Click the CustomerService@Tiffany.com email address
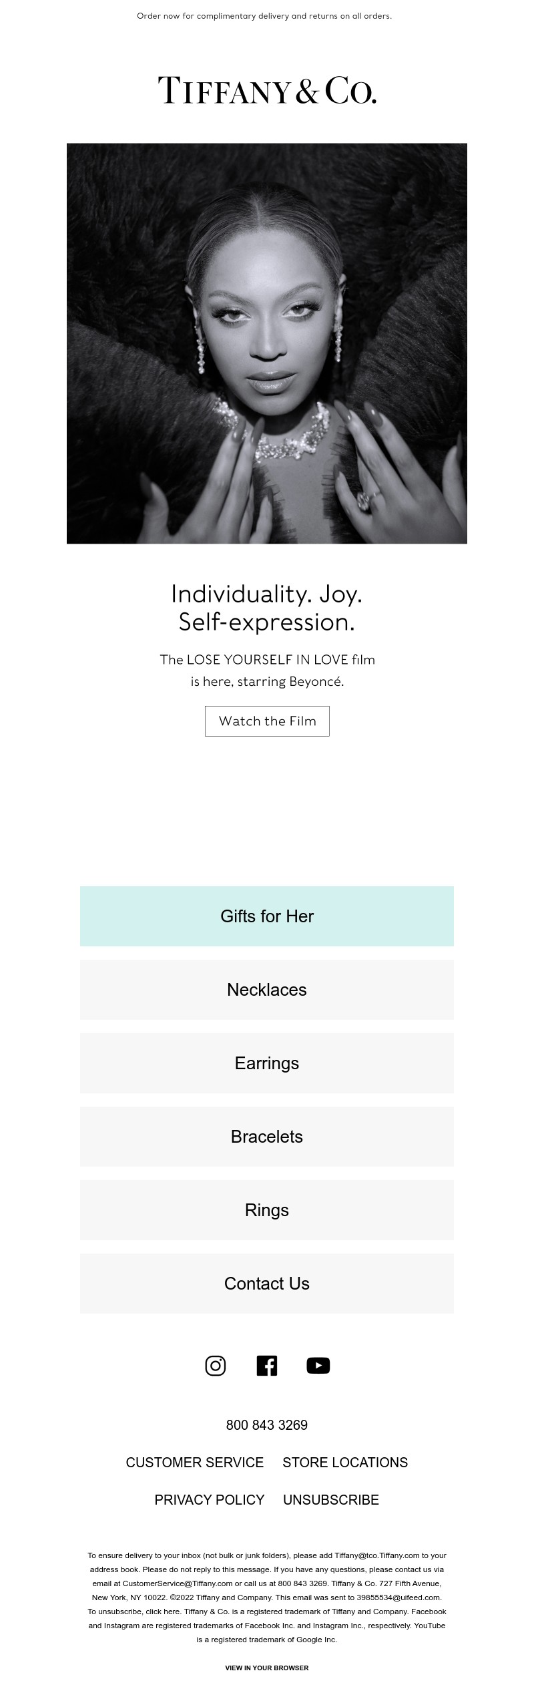The height and width of the screenshot is (1705, 534). 178,1583
